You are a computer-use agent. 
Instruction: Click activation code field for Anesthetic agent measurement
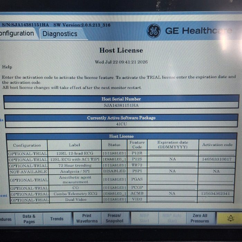(x=216, y=179)
